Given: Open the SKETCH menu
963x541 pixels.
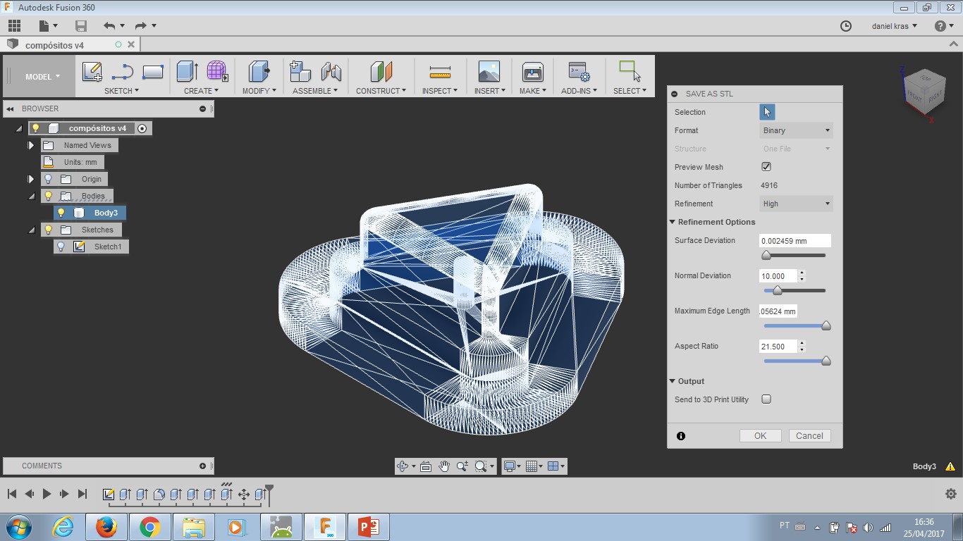Looking at the screenshot, I should 121,91.
